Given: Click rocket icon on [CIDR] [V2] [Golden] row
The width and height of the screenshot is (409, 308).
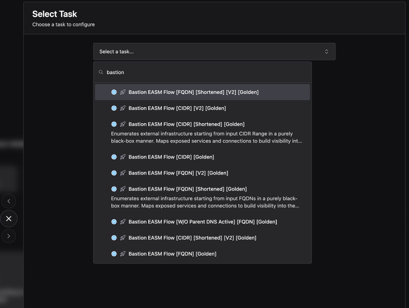Looking at the screenshot, I should point(123,108).
